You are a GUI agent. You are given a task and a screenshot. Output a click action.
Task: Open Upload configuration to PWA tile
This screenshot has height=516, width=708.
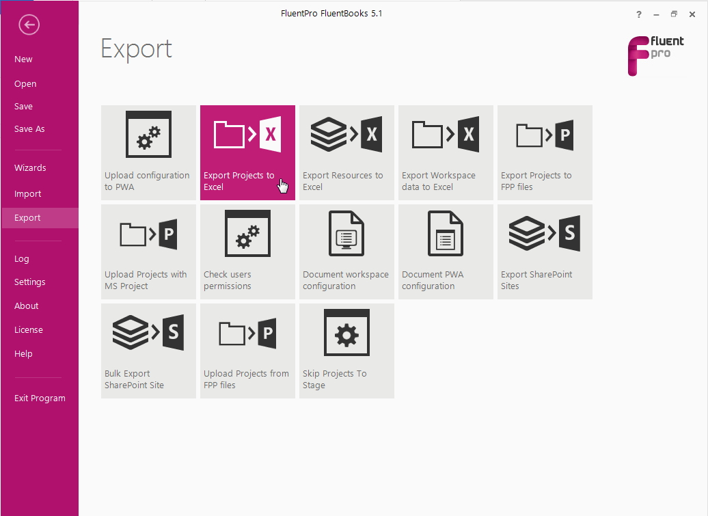(148, 152)
